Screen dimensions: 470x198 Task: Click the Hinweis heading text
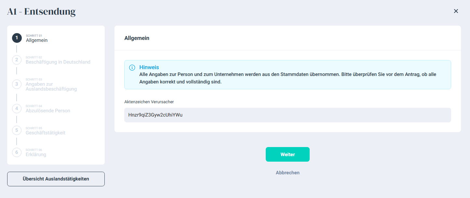[x=149, y=68]
